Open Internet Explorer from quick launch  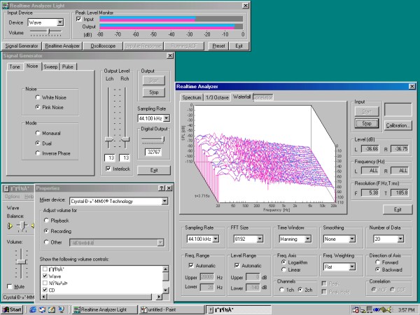click(x=33, y=309)
